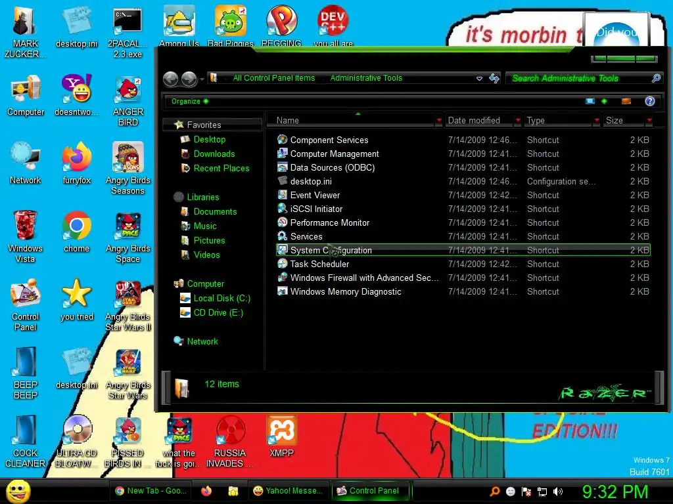Viewport: 673px width, 504px height.
Task: Open Type column filter dropdown arrow
Action: click(596, 121)
